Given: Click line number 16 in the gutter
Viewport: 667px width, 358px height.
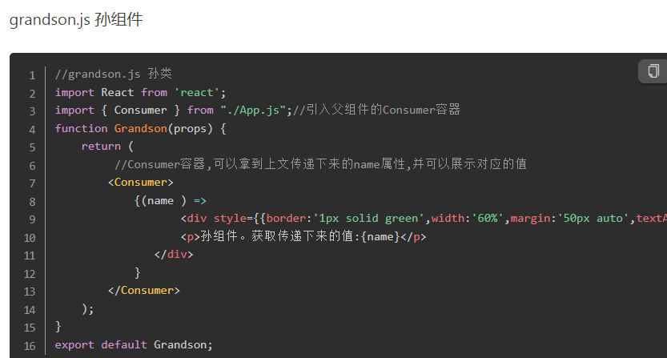Looking at the screenshot, I should [x=30, y=346].
